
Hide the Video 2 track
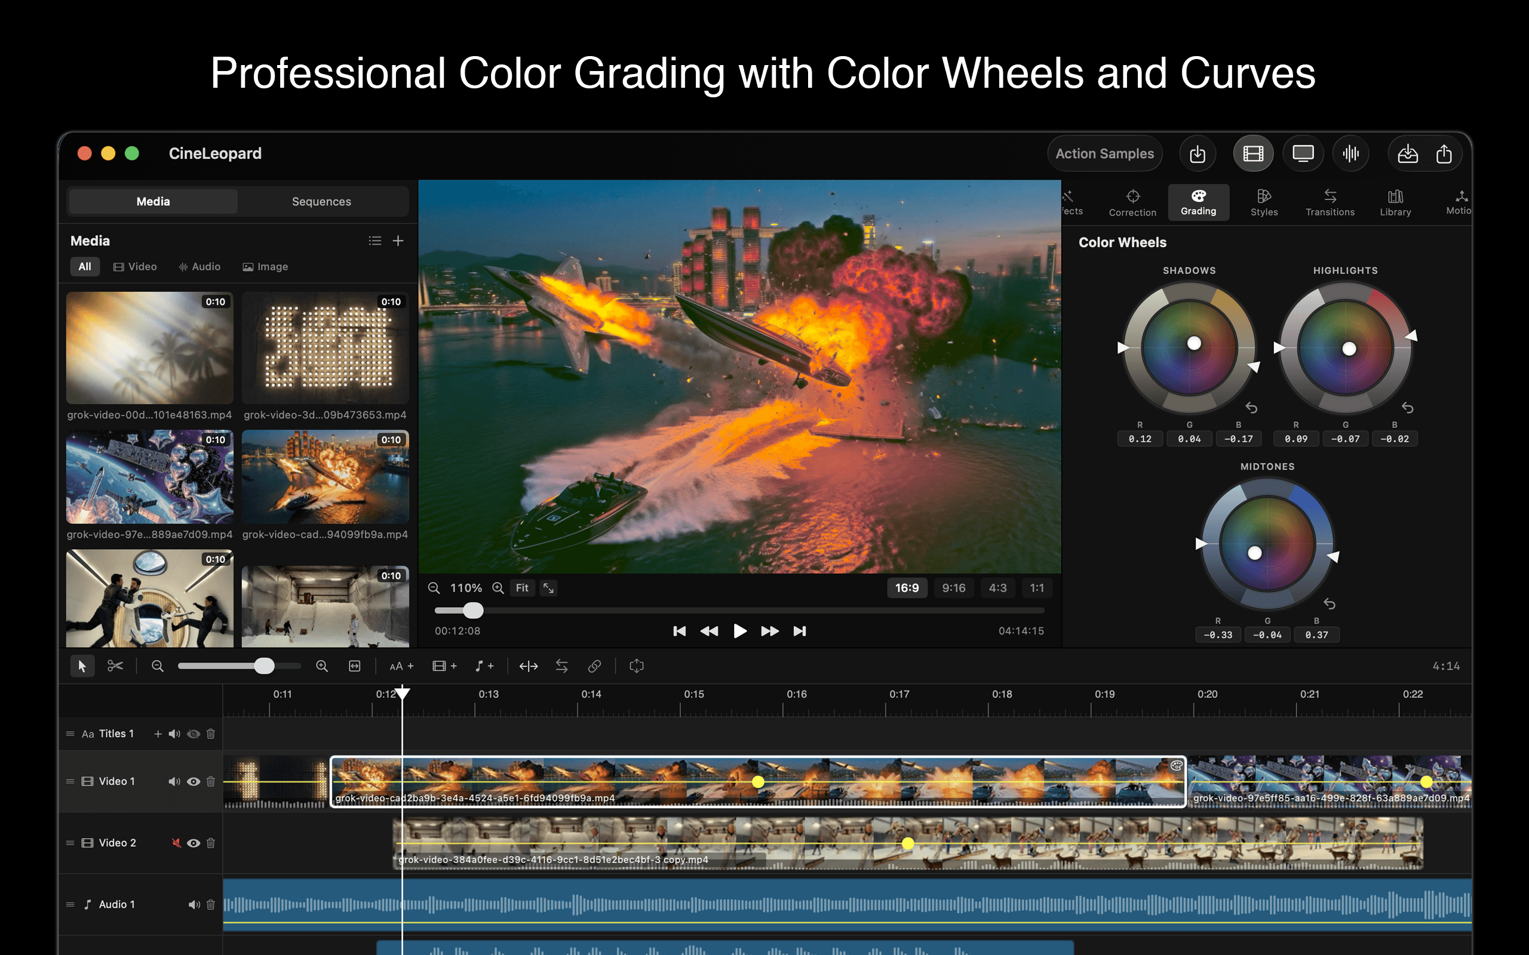[x=194, y=843]
